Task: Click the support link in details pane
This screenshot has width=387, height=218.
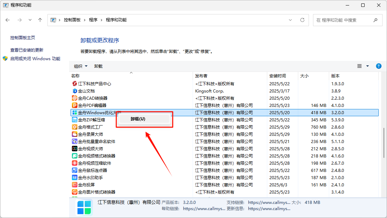Action: [x=269, y=203]
